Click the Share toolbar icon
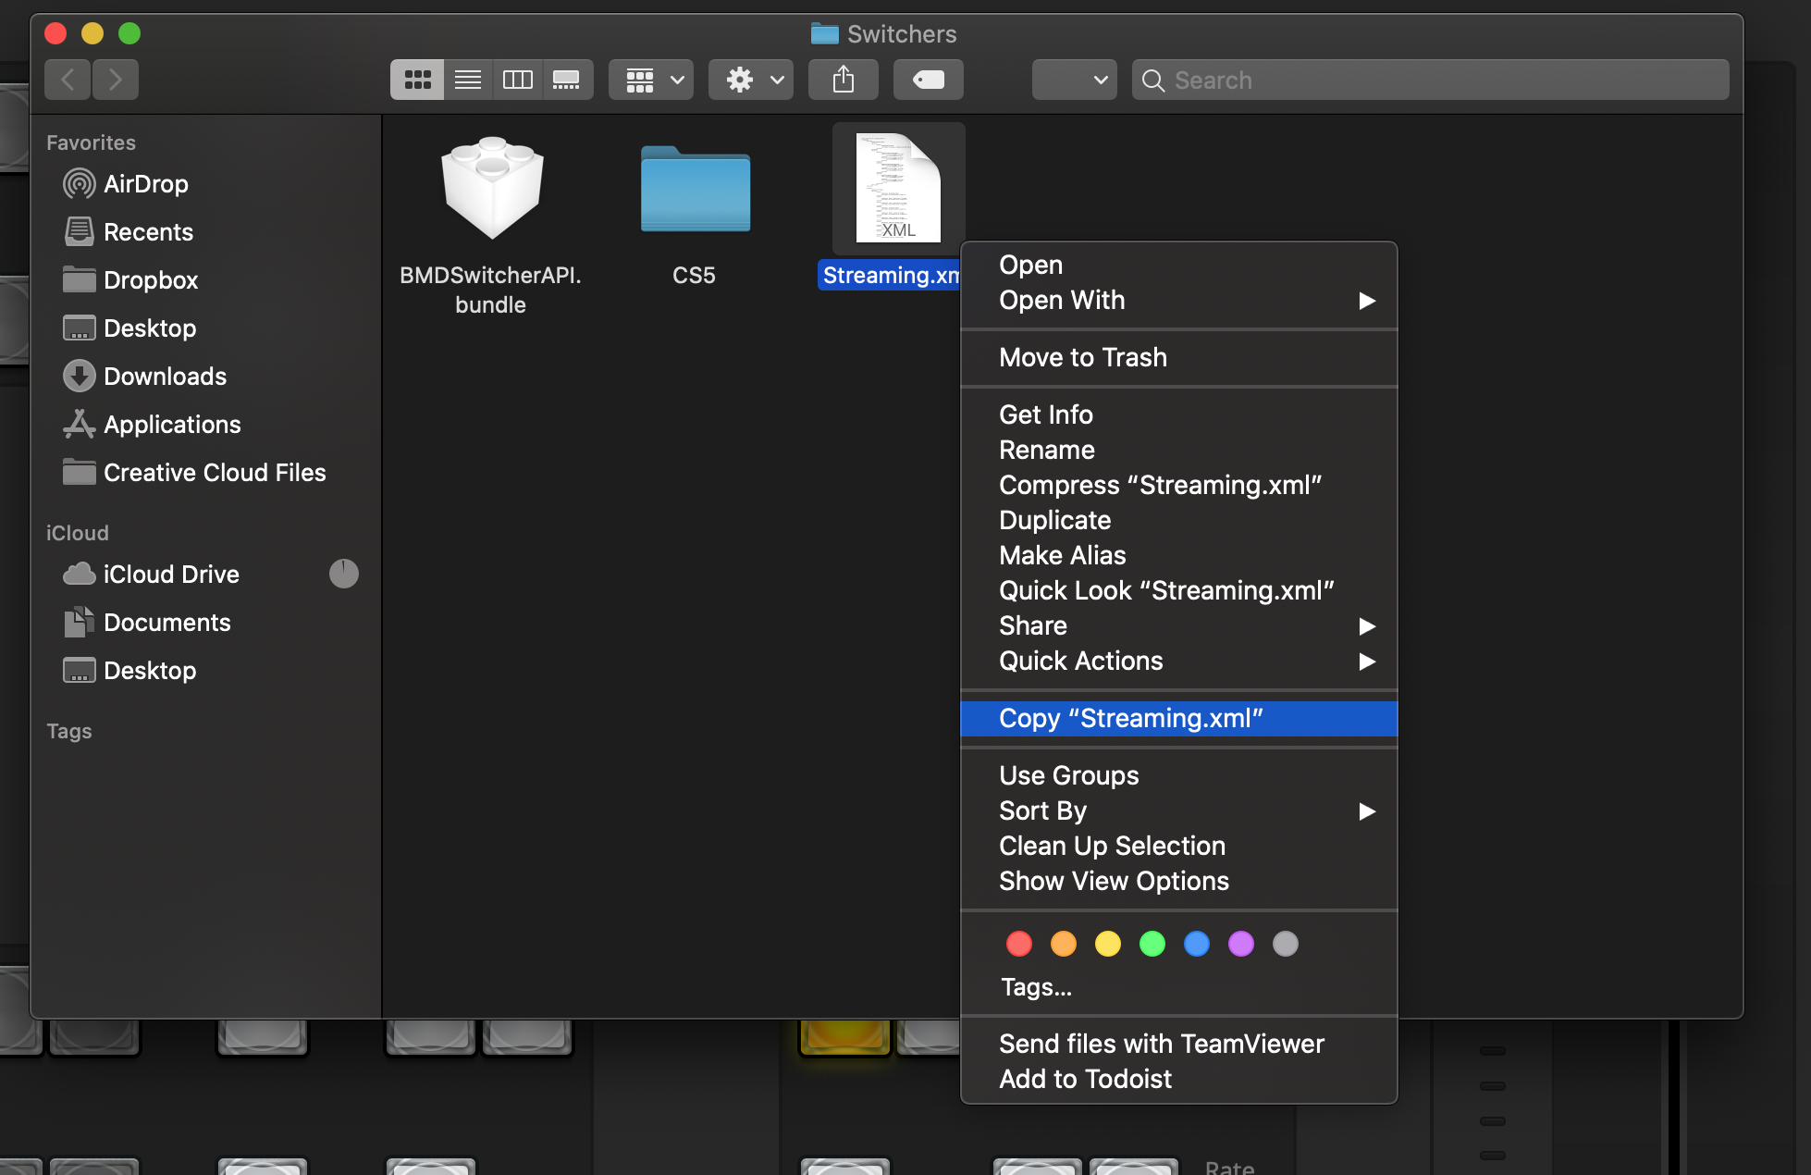The height and width of the screenshot is (1175, 1811). pos(843,80)
